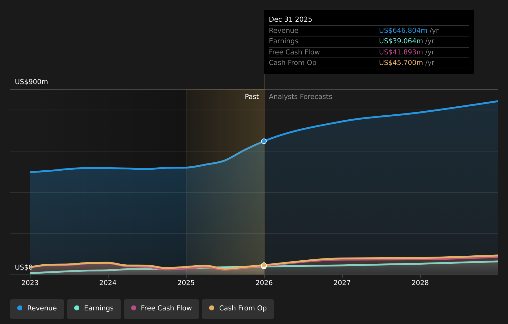Expand the Dec 31 2025 tooltip details
The height and width of the screenshot is (324, 508).
[x=291, y=19]
